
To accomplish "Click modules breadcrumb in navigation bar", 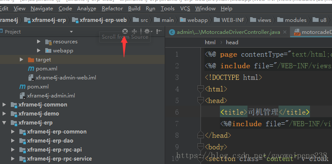I will 292,20.
